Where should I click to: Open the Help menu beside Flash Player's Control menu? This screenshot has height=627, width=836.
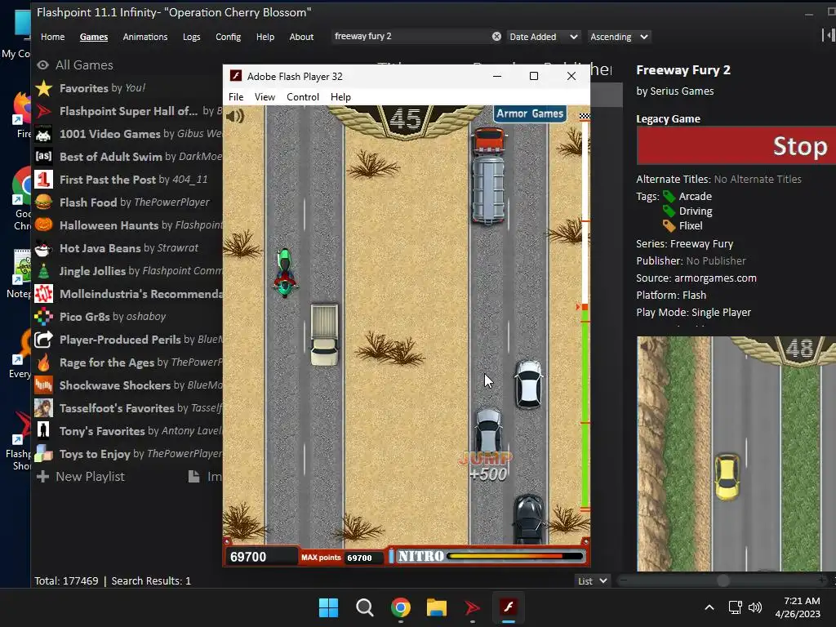[340, 97]
